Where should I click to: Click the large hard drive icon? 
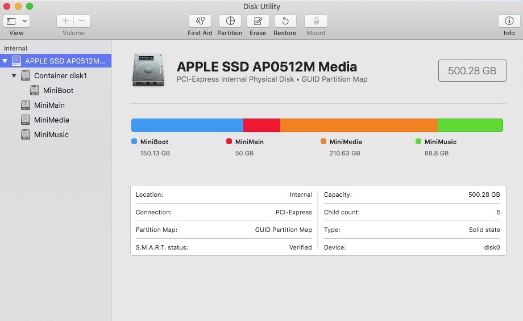148,70
